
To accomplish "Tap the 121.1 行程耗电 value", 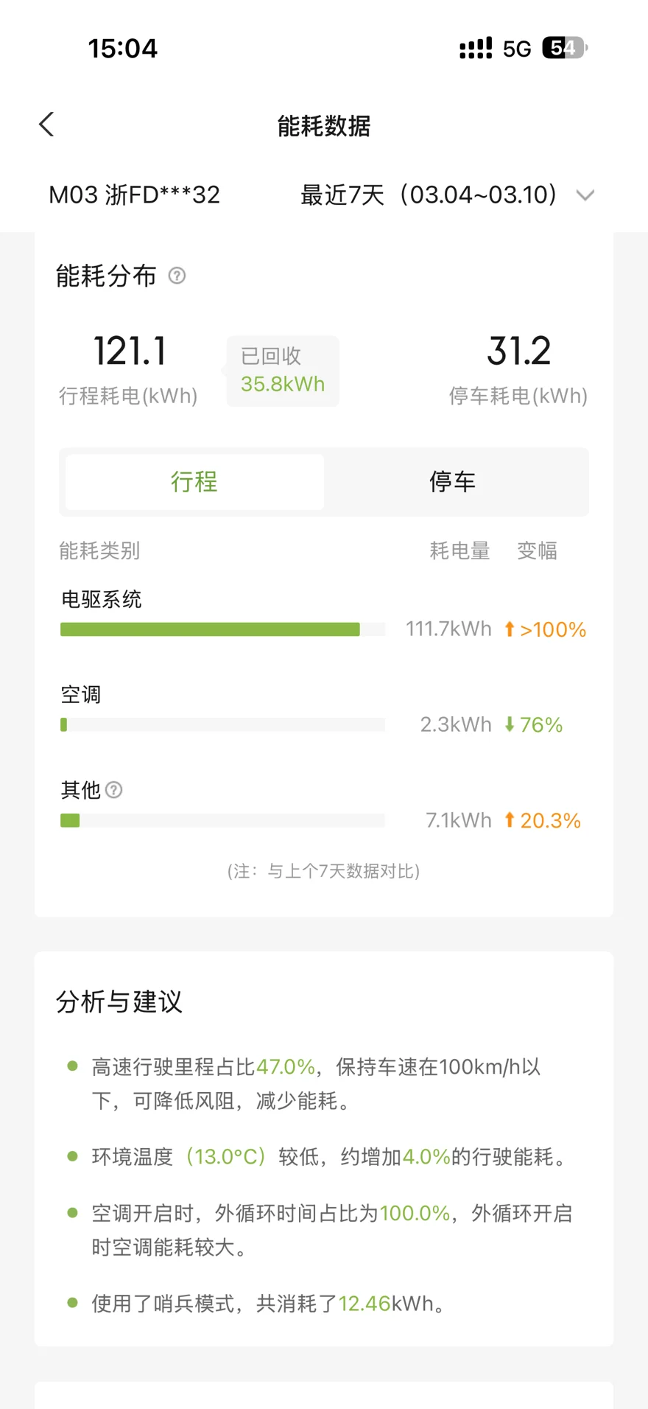I will click(x=130, y=351).
